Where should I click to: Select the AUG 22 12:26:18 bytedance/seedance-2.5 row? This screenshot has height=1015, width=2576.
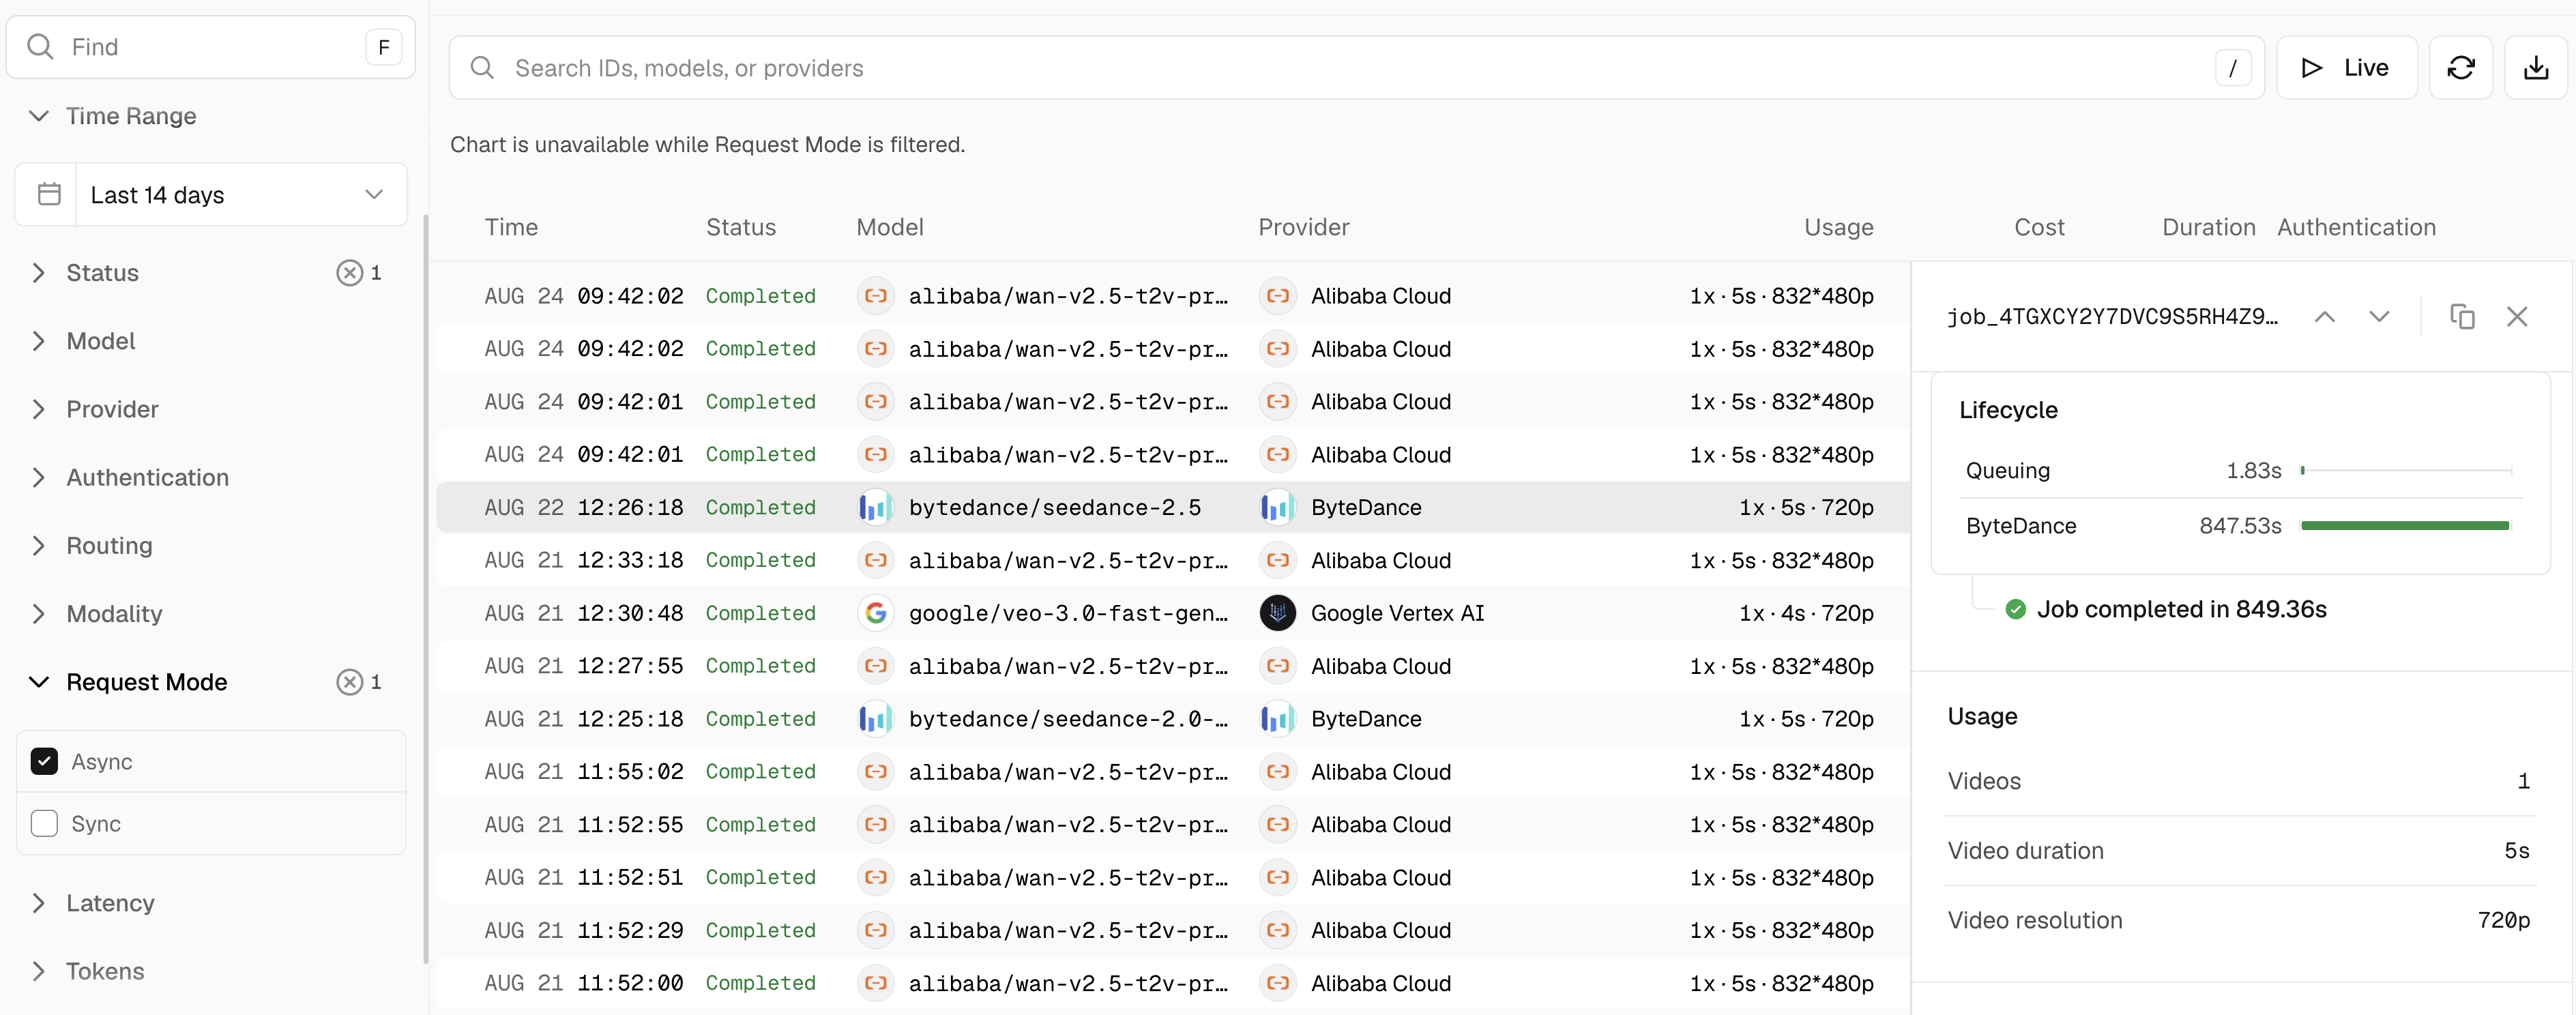click(1173, 508)
